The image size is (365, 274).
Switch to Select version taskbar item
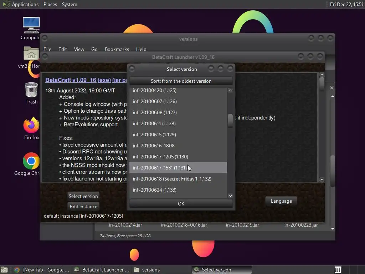pyautogui.click(x=222, y=270)
